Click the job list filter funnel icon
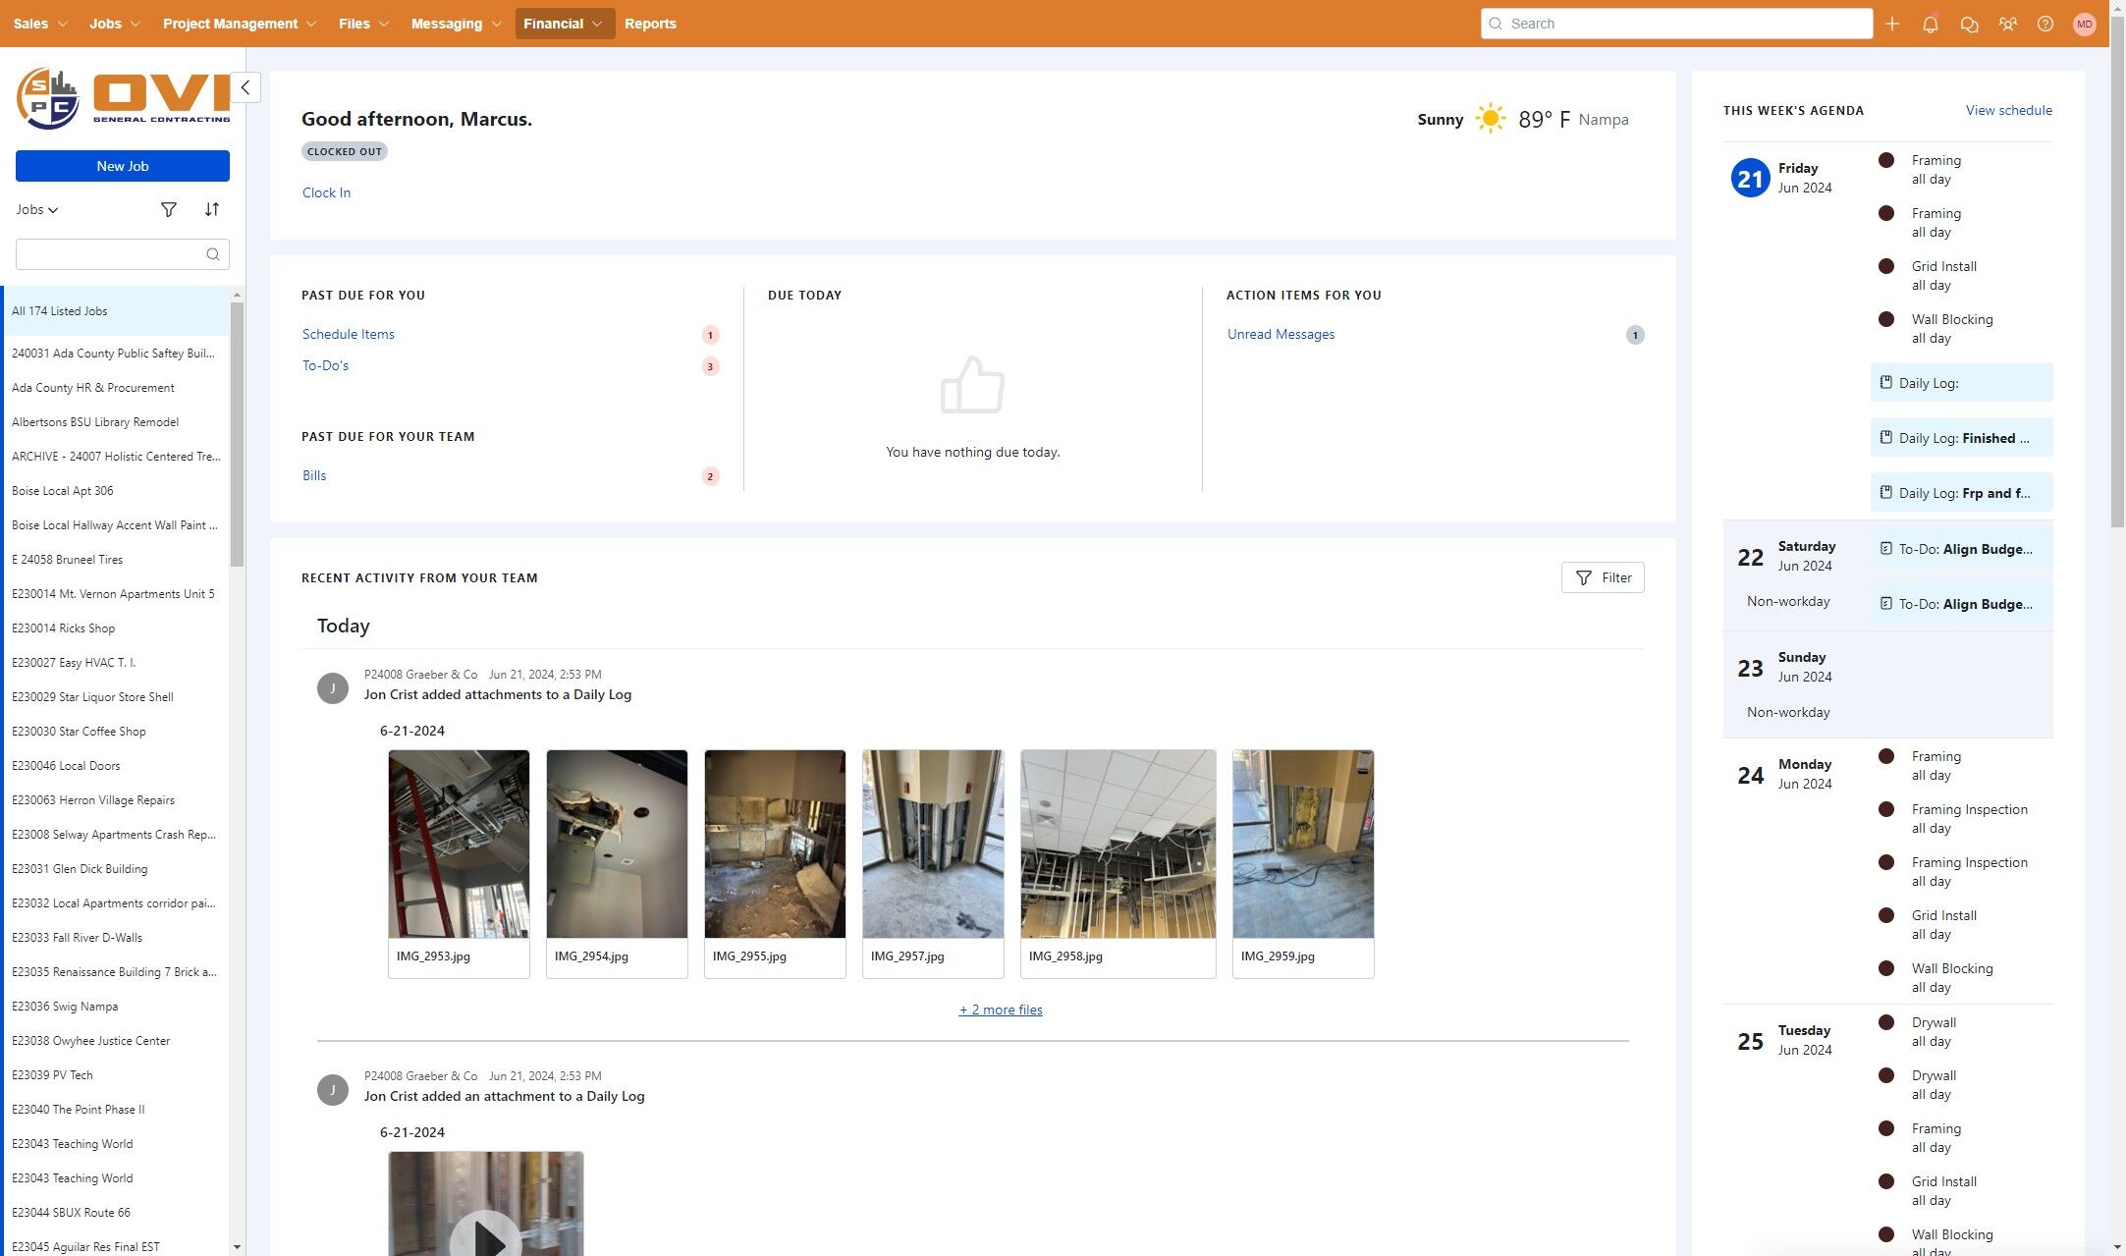This screenshot has width=2126, height=1256. click(169, 209)
